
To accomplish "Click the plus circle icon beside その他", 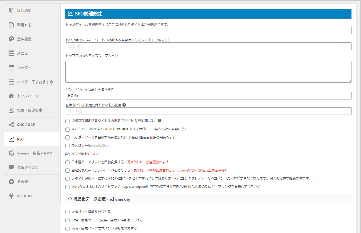I will point(11,181).
